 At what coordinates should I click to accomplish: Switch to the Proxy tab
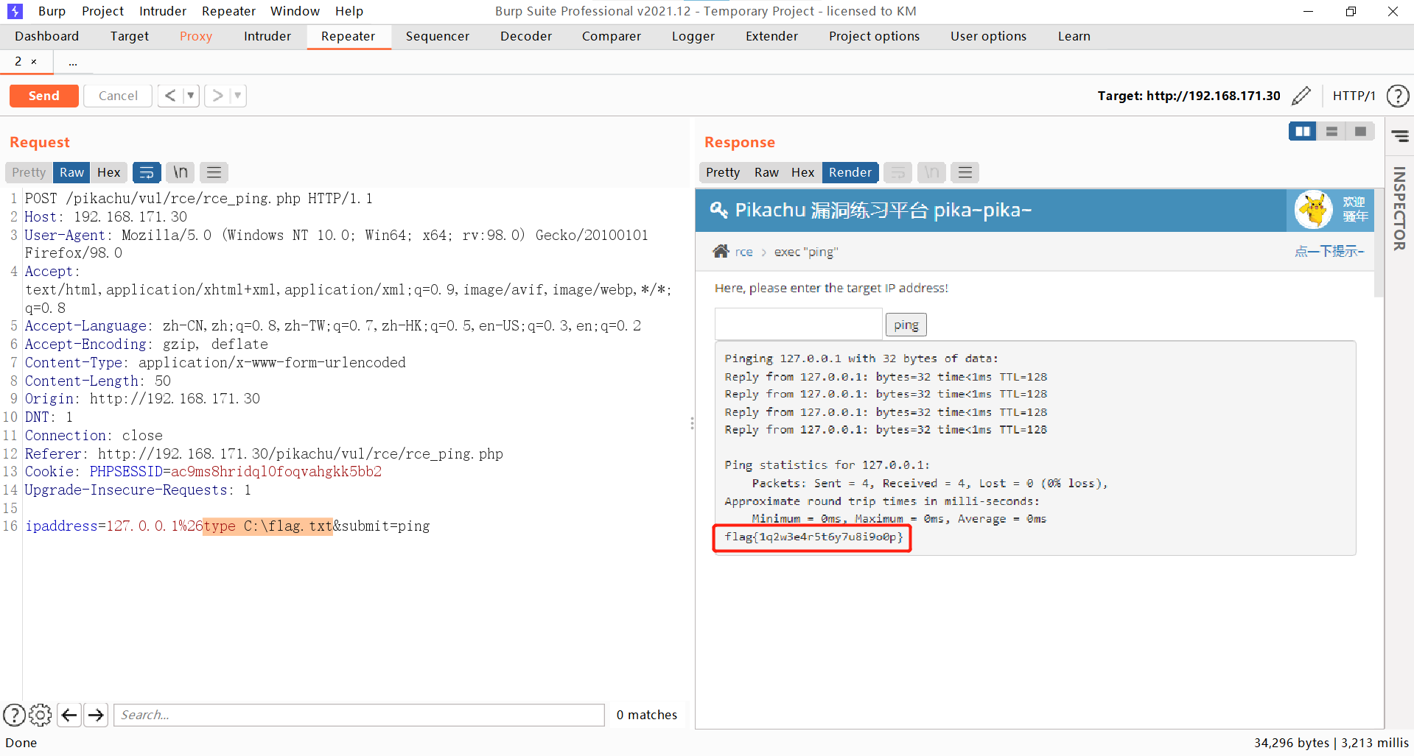[x=196, y=36]
